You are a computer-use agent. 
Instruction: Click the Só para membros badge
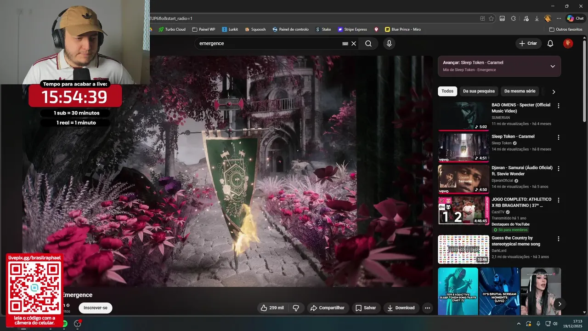point(510,230)
